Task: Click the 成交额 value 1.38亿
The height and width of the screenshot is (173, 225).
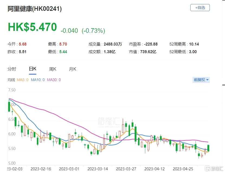Action: (x=109, y=52)
